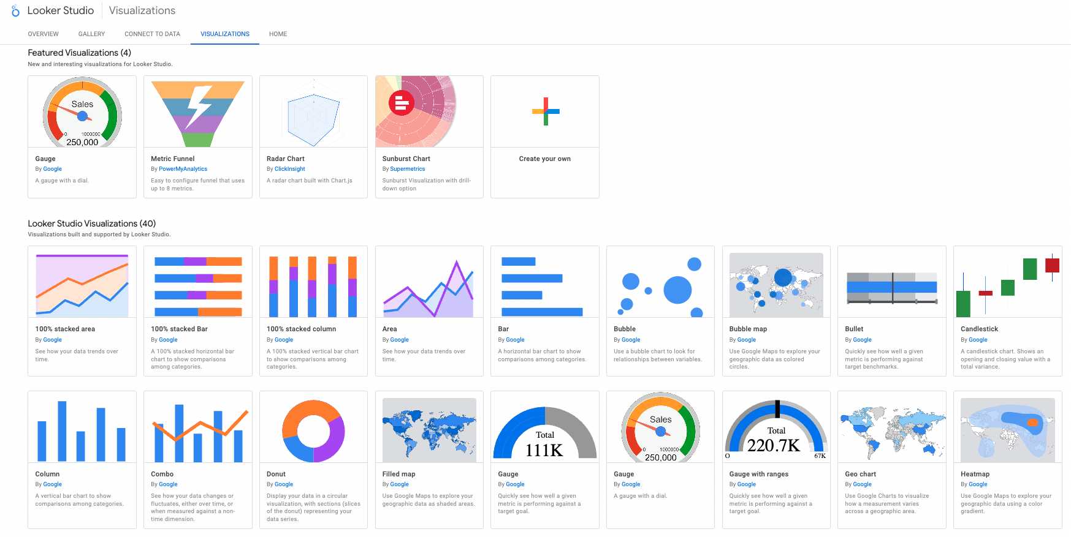Go to the Overview tab
Viewport: 1071px width, 537px height.
tap(44, 34)
